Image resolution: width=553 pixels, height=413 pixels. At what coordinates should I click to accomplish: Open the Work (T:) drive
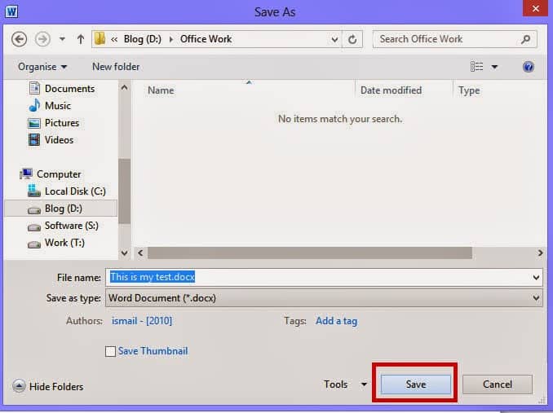click(64, 243)
